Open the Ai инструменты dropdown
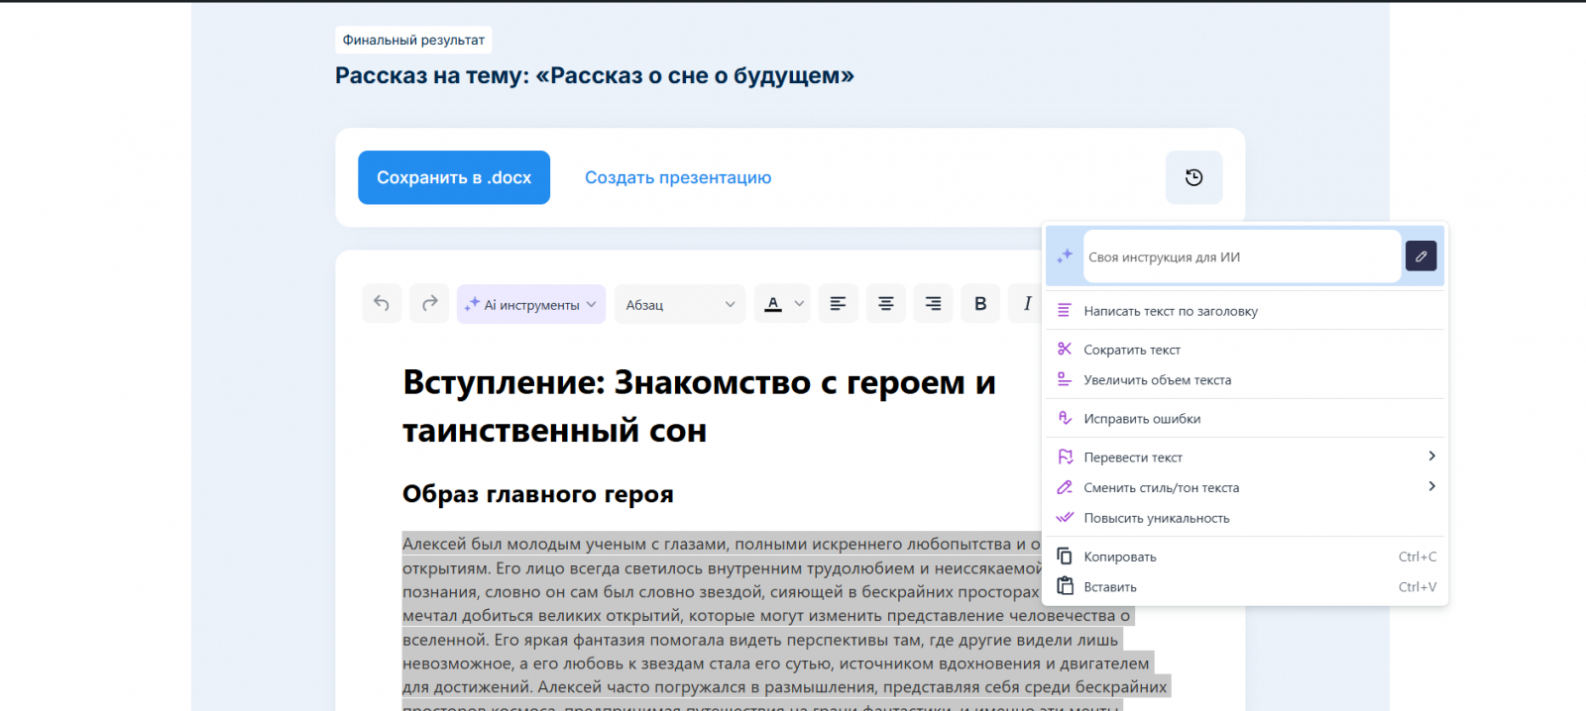Image resolution: width=1586 pixels, height=711 pixels. [530, 304]
